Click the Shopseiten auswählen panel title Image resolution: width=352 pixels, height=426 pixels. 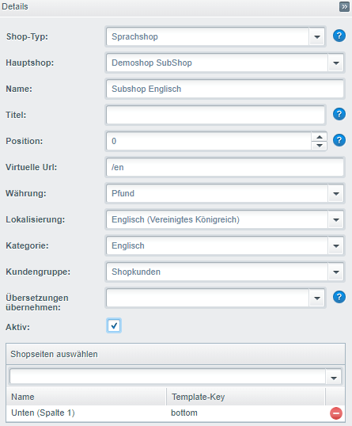[x=54, y=354]
